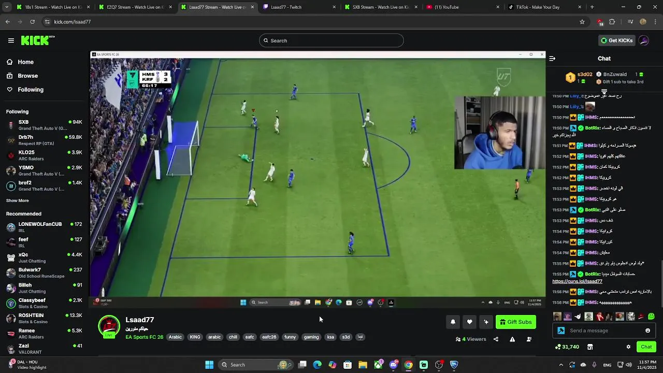Image resolution: width=663 pixels, height=373 pixels.
Task: Open the Xbox app from the taskbar
Action: (x=378, y=365)
